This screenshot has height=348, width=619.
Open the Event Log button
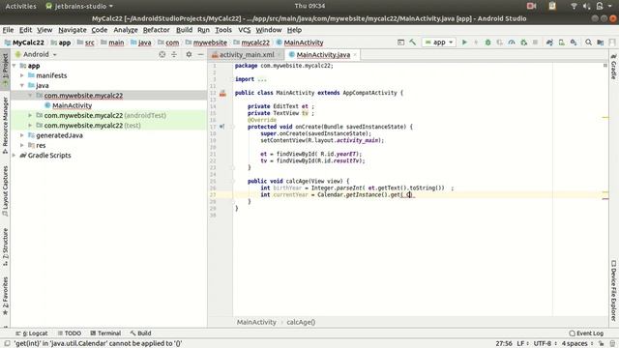pyautogui.click(x=586, y=333)
